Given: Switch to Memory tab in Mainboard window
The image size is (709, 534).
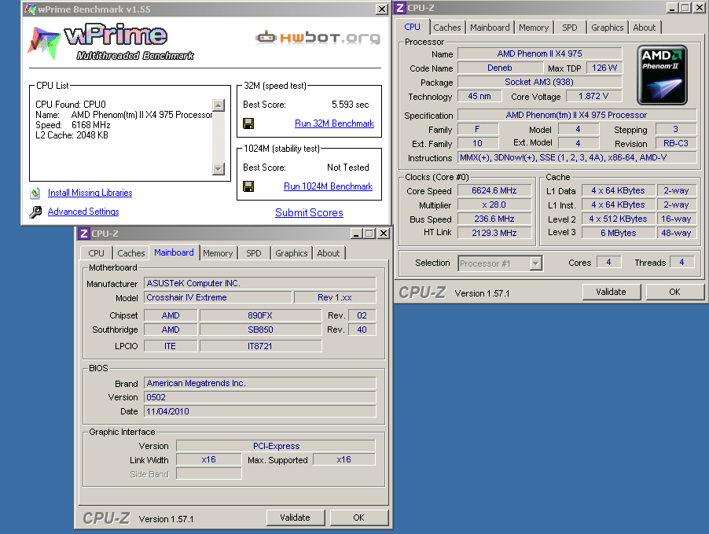Looking at the screenshot, I should click(x=218, y=253).
